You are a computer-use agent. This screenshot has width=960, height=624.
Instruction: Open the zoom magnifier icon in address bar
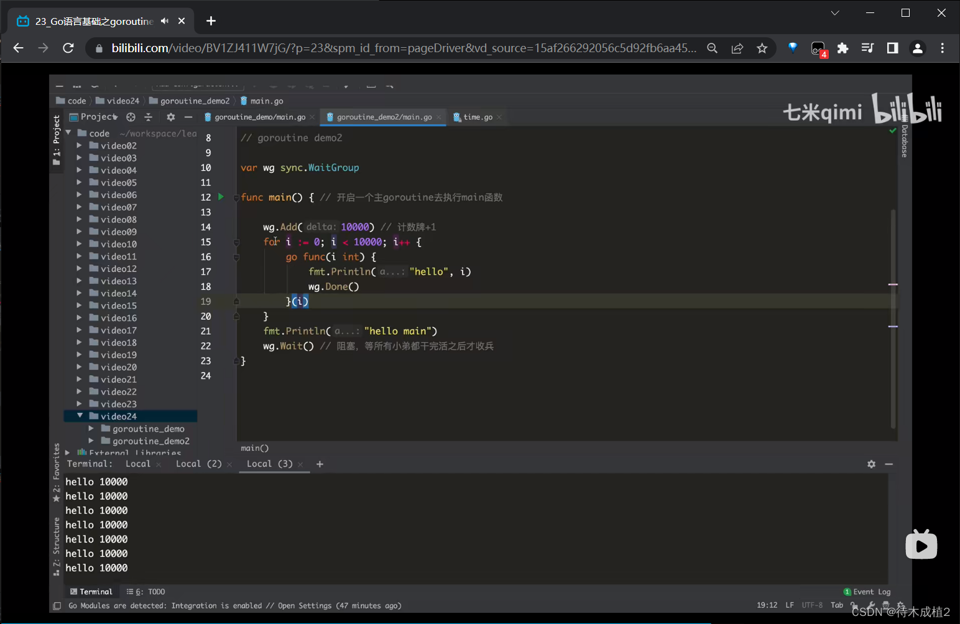tap(713, 48)
